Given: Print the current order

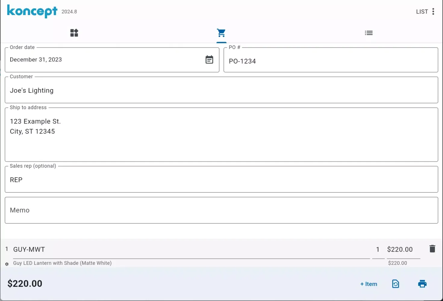Looking at the screenshot, I should point(422,284).
